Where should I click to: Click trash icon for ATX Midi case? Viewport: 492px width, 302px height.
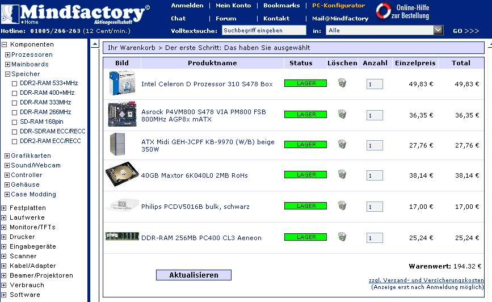(x=342, y=144)
